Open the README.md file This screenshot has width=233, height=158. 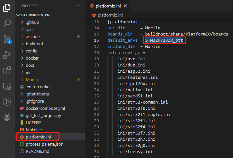point(37,151)
